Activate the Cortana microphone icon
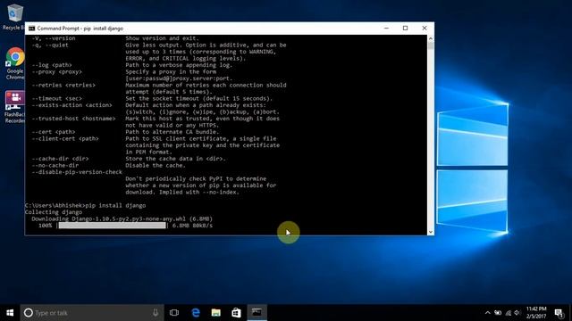Image resolution: width=572 pixels, height=321 pixels. pos(156,313)
